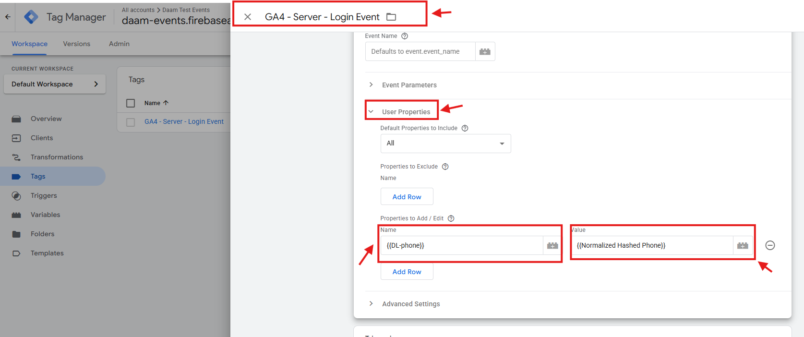Close the GA4 Server Login Event tag editor
The height and width of the screenshot is (337, 804).
(248, 17)
